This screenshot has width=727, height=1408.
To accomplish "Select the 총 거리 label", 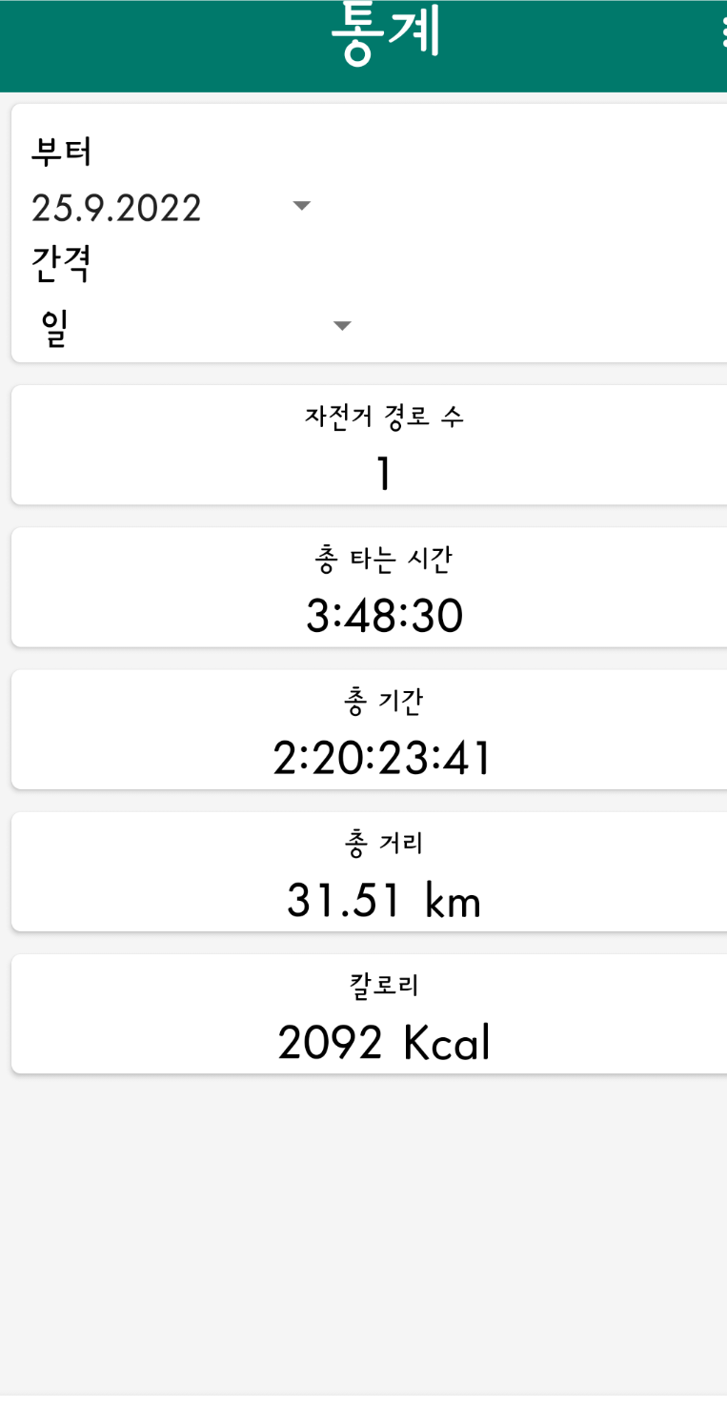I will pos(382,843).
